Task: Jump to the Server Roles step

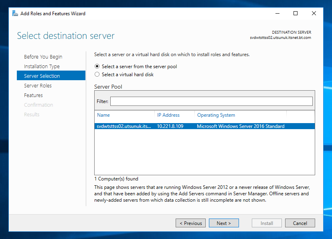Action: [38, 85]
